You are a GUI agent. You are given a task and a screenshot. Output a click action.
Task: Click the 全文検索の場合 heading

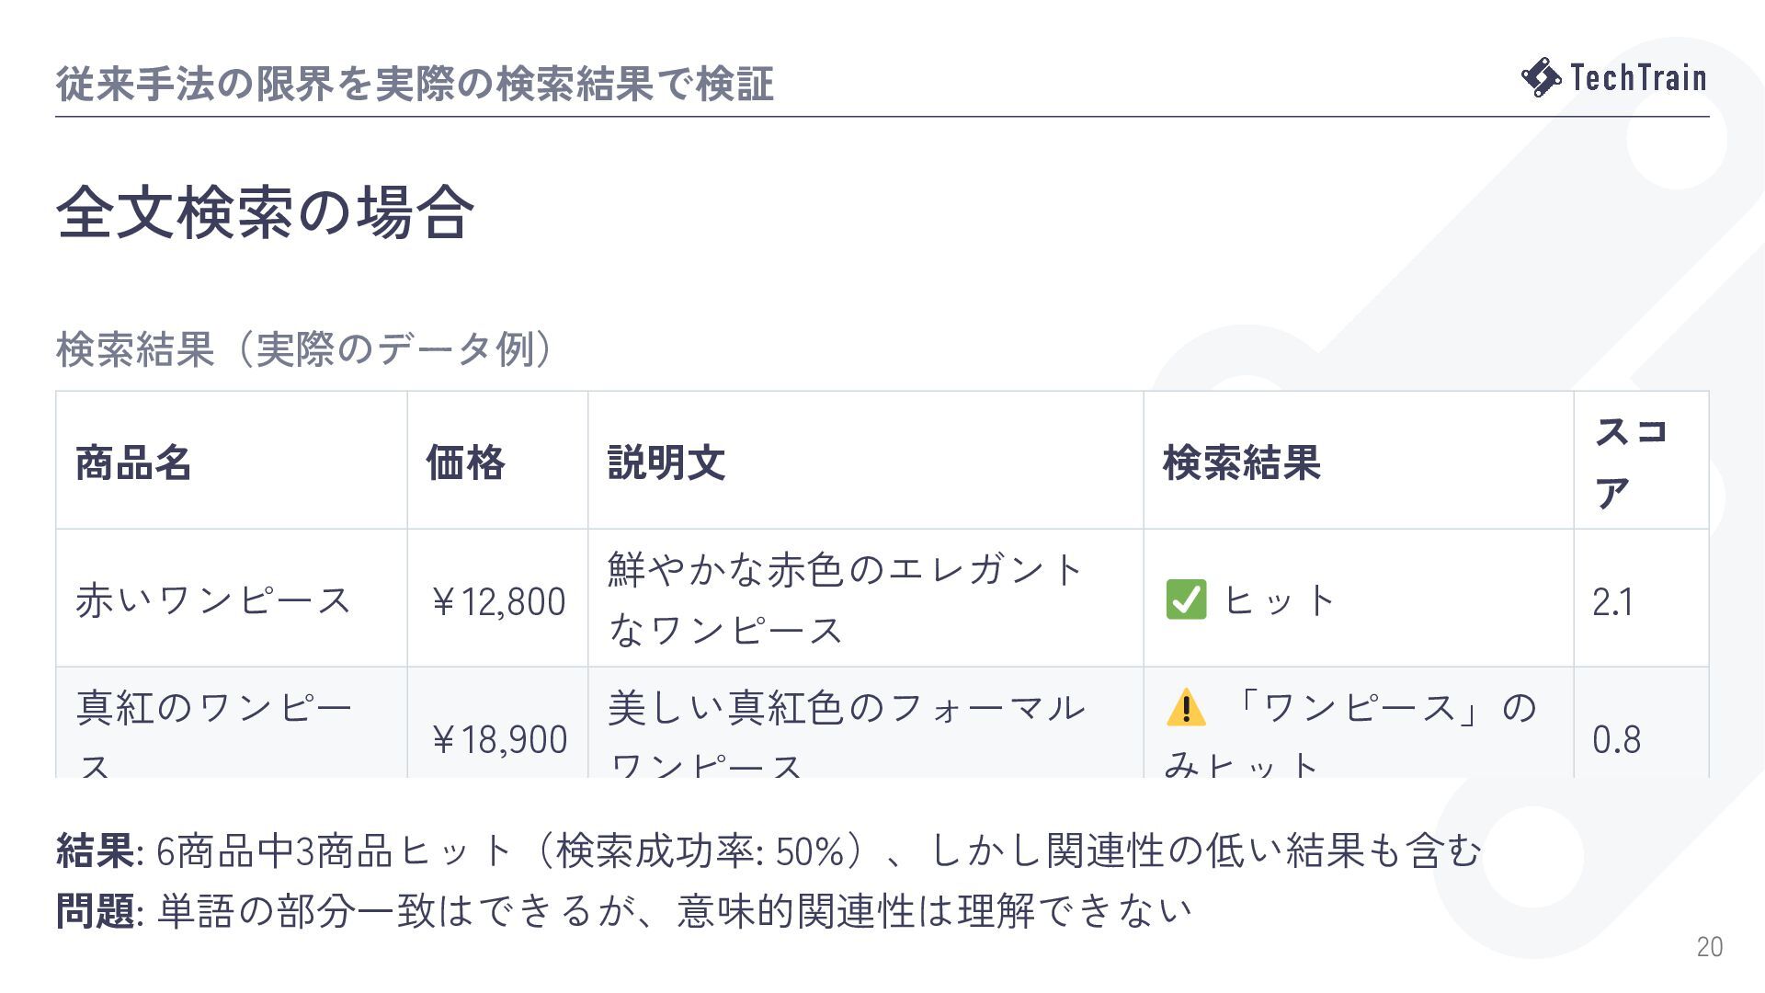(266, 212)
